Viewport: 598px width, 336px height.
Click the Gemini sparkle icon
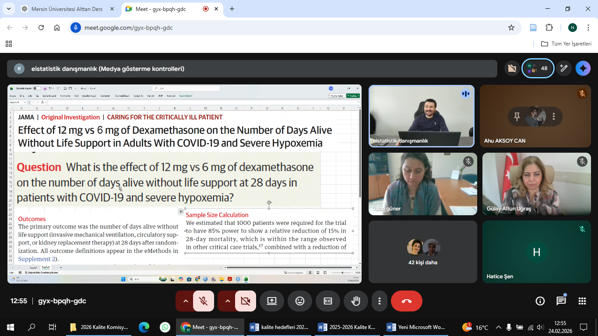pos(583,68)
